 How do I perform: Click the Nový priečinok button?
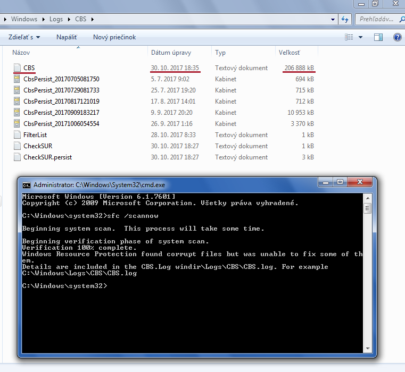[x=114, y=37]
